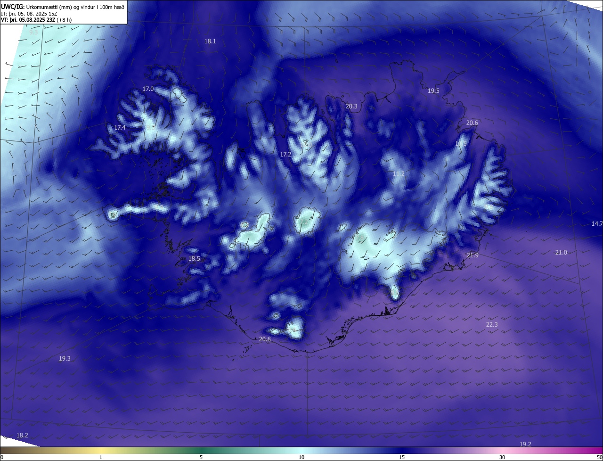
Task: Click the "IT: þri. 05. 08. 2025 15Z" line
Action: click(29, 14)
